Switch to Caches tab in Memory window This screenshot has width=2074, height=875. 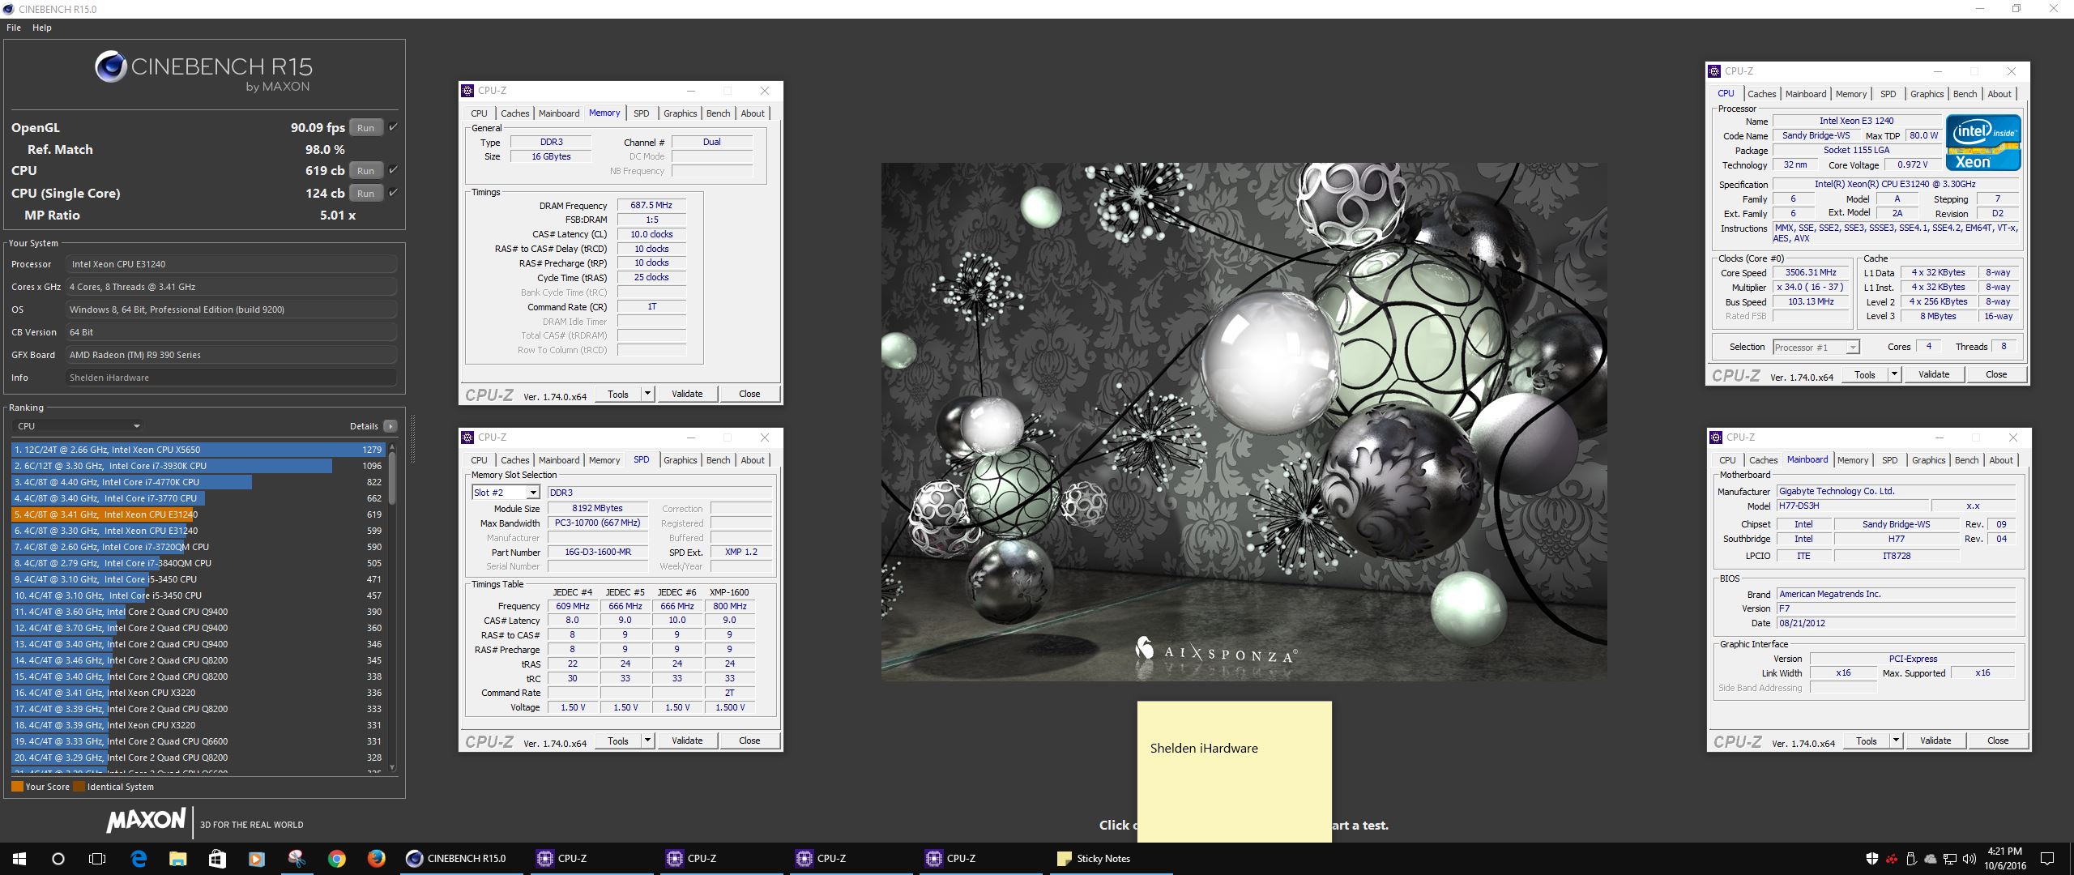pyautogui.click(x=514, y=113)
